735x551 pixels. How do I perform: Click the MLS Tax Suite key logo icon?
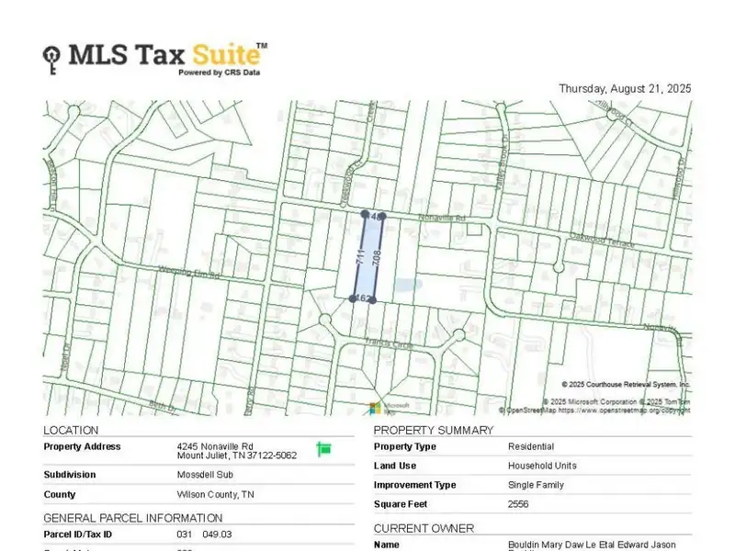(53, 60)
